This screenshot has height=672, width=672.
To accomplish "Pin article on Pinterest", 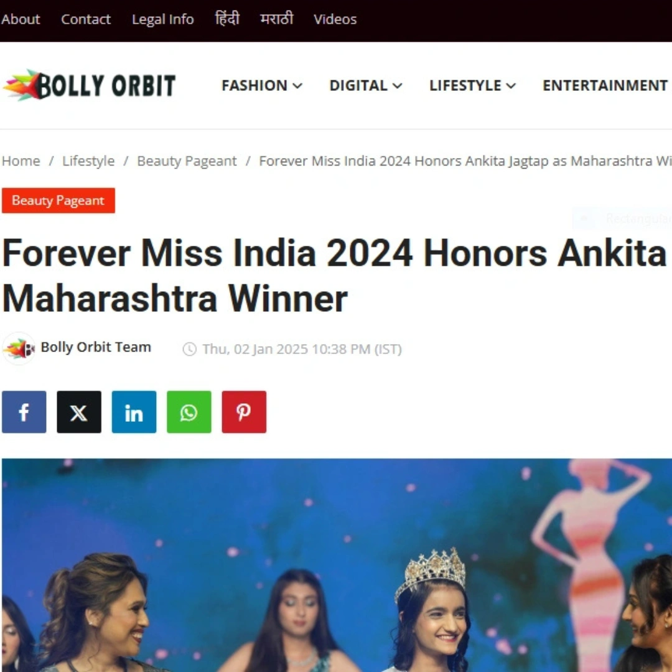I will tap(244, 412).
